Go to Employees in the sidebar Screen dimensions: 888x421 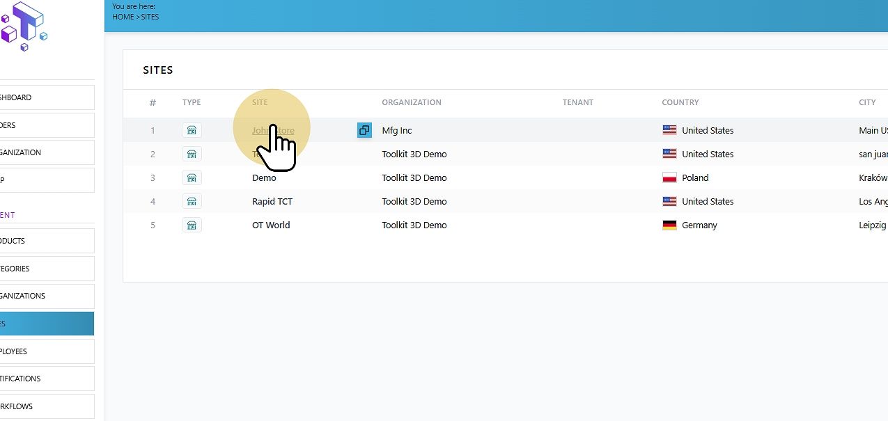(x=47, y=351)
